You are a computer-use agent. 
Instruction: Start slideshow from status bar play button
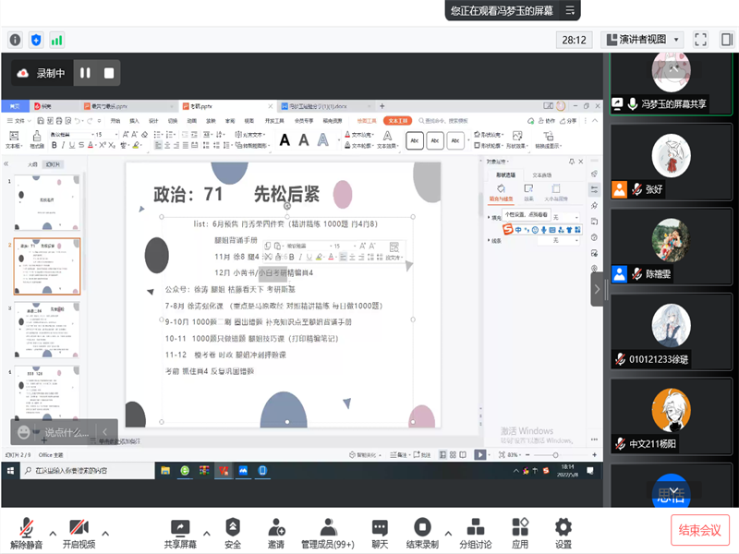pos(479,454)
